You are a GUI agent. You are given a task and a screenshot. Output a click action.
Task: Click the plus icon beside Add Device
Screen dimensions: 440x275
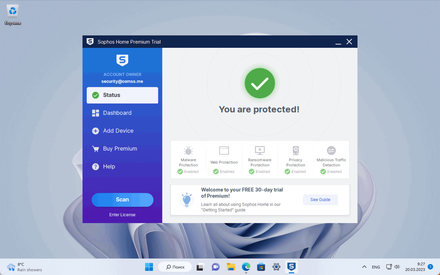(96, 131)
